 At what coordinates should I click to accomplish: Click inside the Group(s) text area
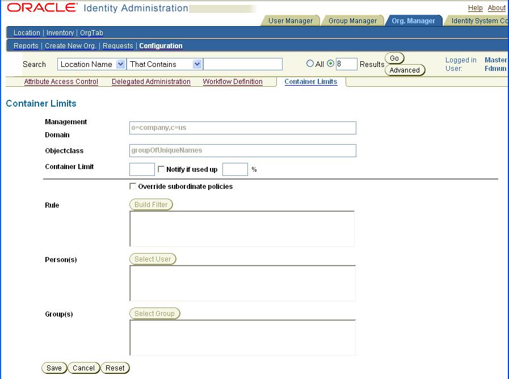[x=243, y=338]
